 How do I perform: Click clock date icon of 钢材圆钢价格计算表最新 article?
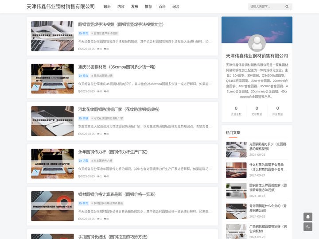coord(79,219)
